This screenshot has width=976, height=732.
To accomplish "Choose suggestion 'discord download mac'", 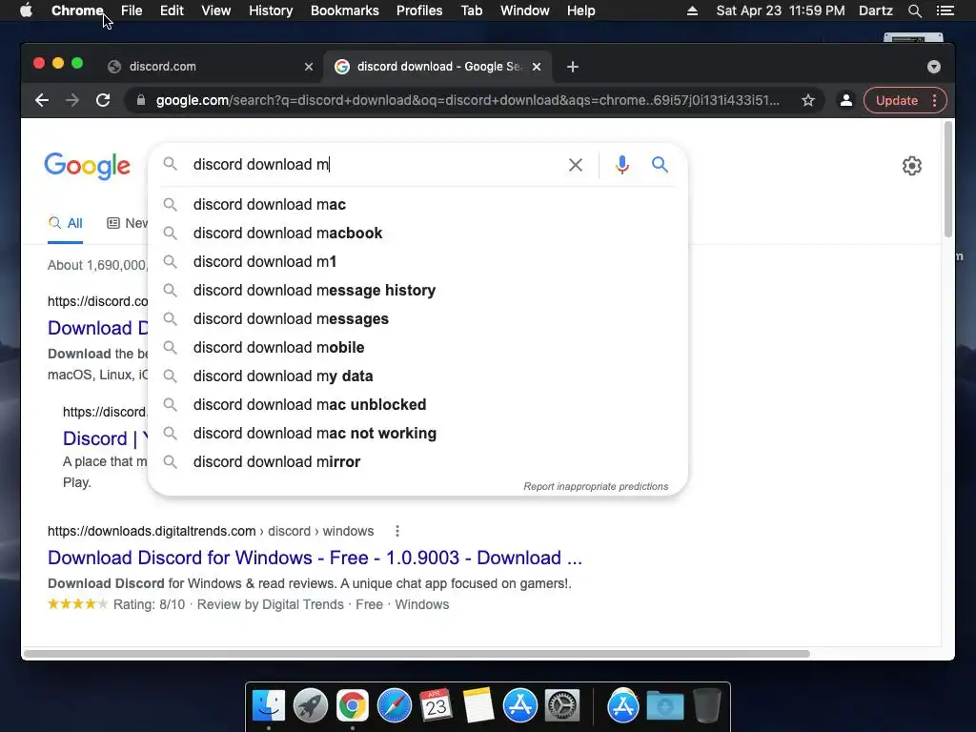I will (x=417, y=204).
